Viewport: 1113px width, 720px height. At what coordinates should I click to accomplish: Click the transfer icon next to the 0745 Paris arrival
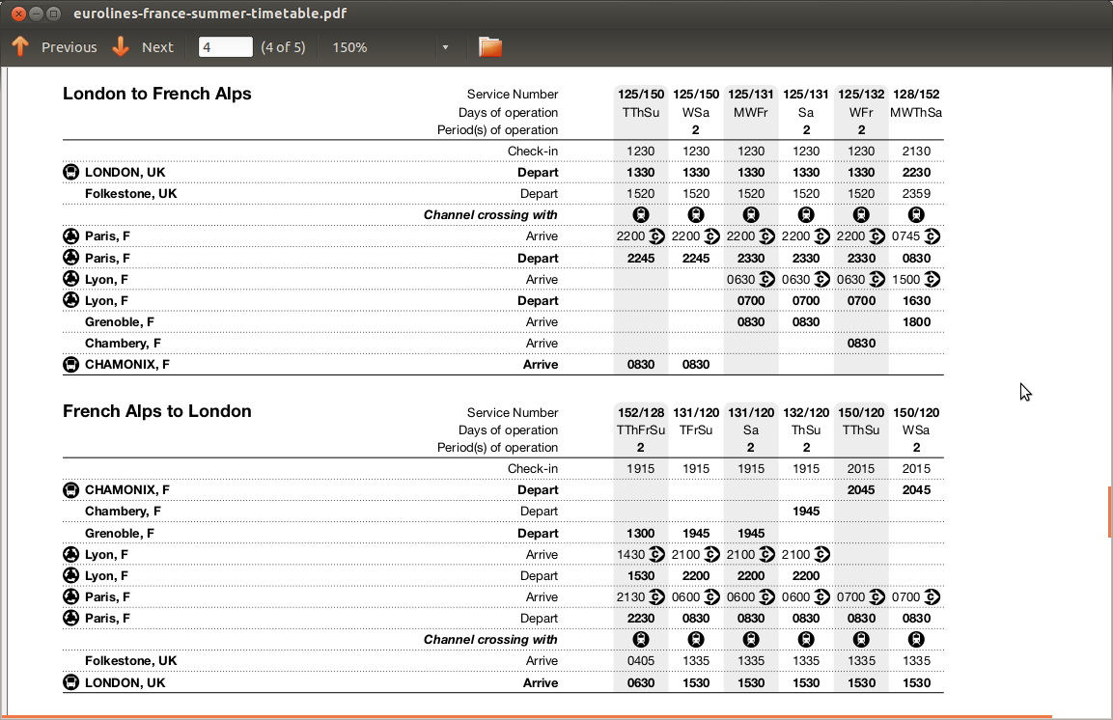pyautogui.click(x=932, y=236)
